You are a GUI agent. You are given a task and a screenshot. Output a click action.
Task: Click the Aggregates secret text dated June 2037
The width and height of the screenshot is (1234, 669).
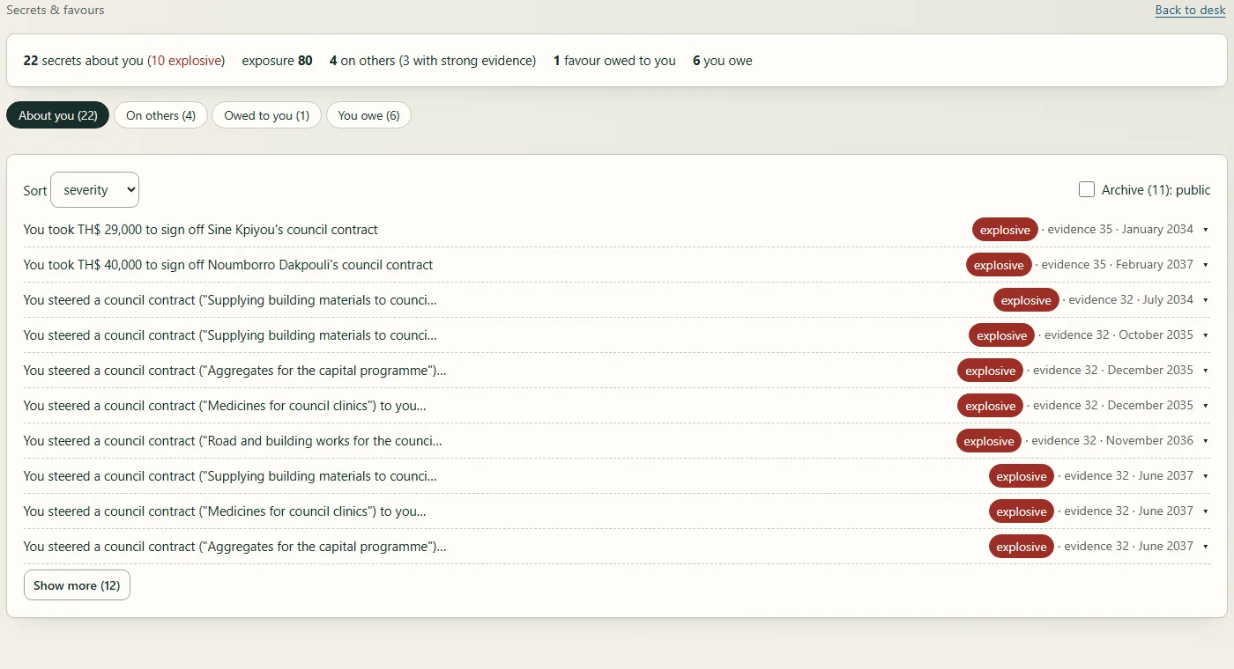point(234,547)
